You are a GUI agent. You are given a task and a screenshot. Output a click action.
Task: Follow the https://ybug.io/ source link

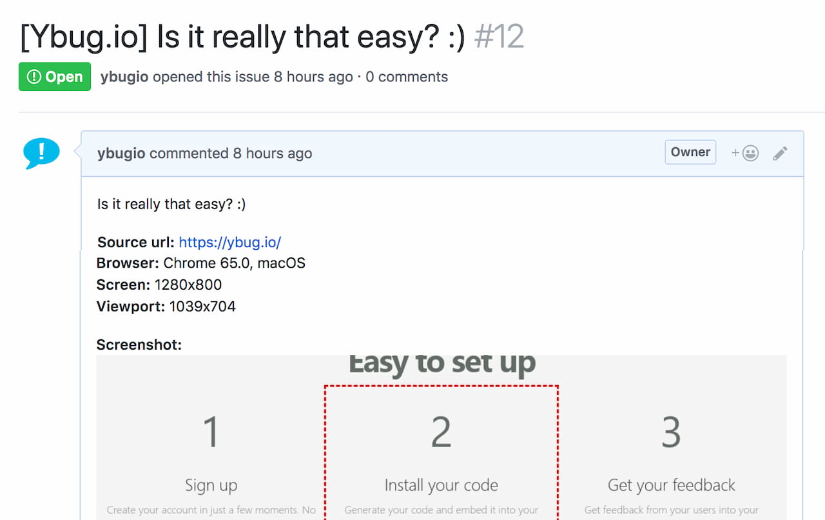(230, 242)
